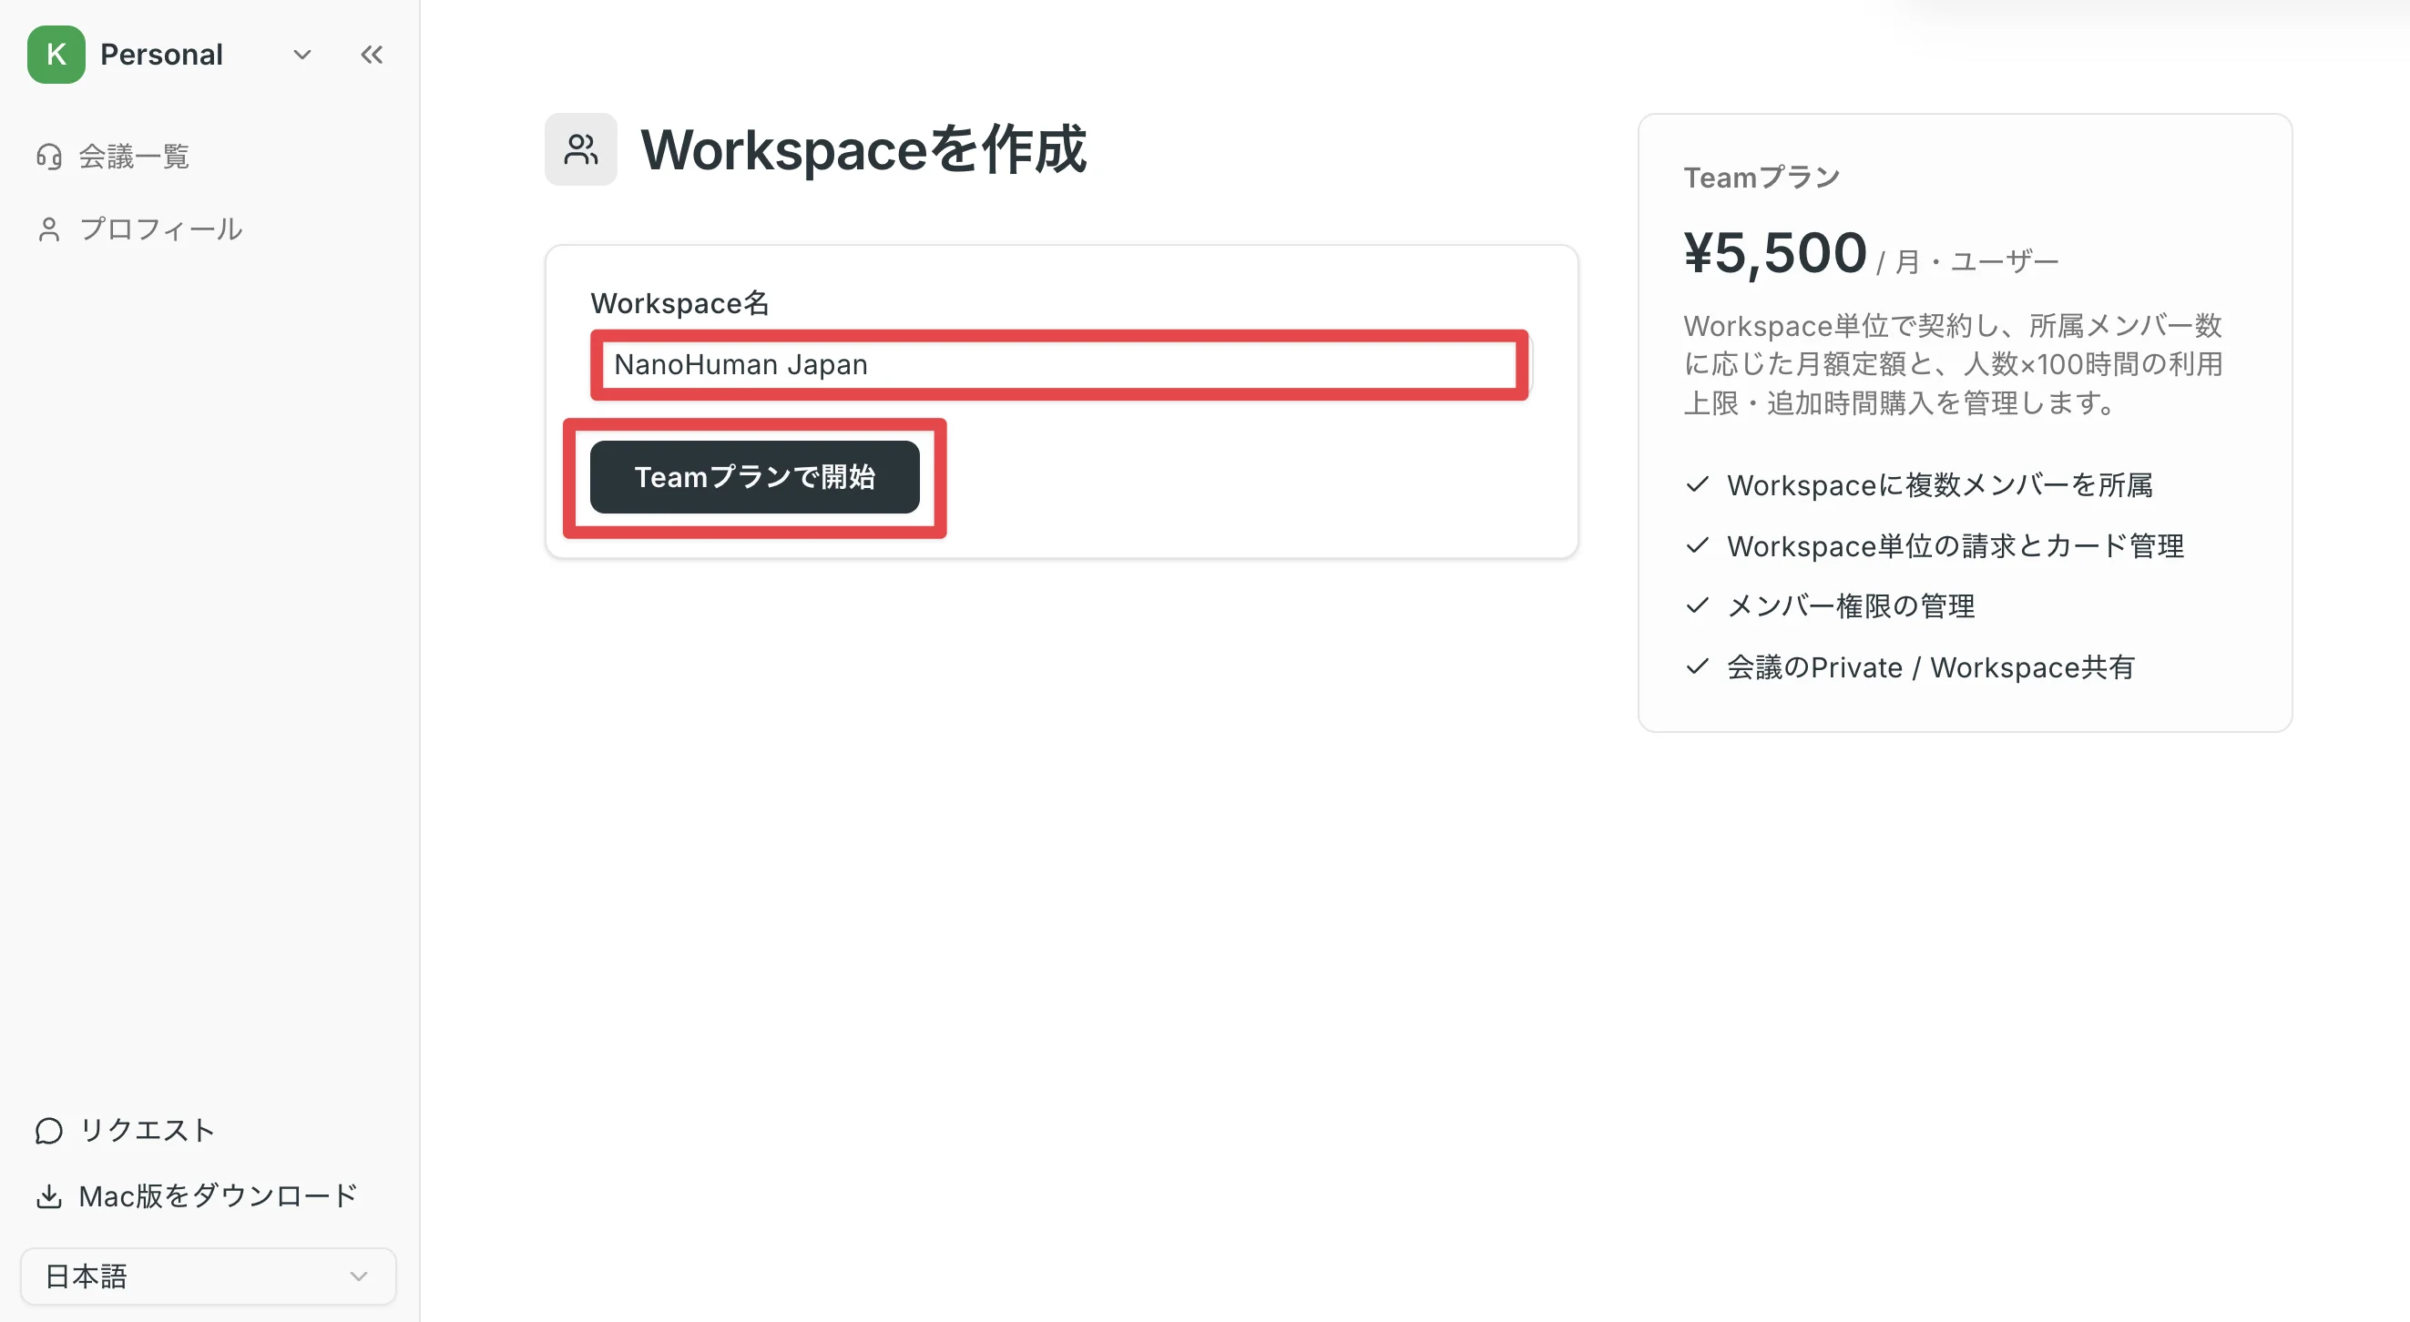
Task: Click the person icon beside プロフィール
Action: (x=48, y=229)
